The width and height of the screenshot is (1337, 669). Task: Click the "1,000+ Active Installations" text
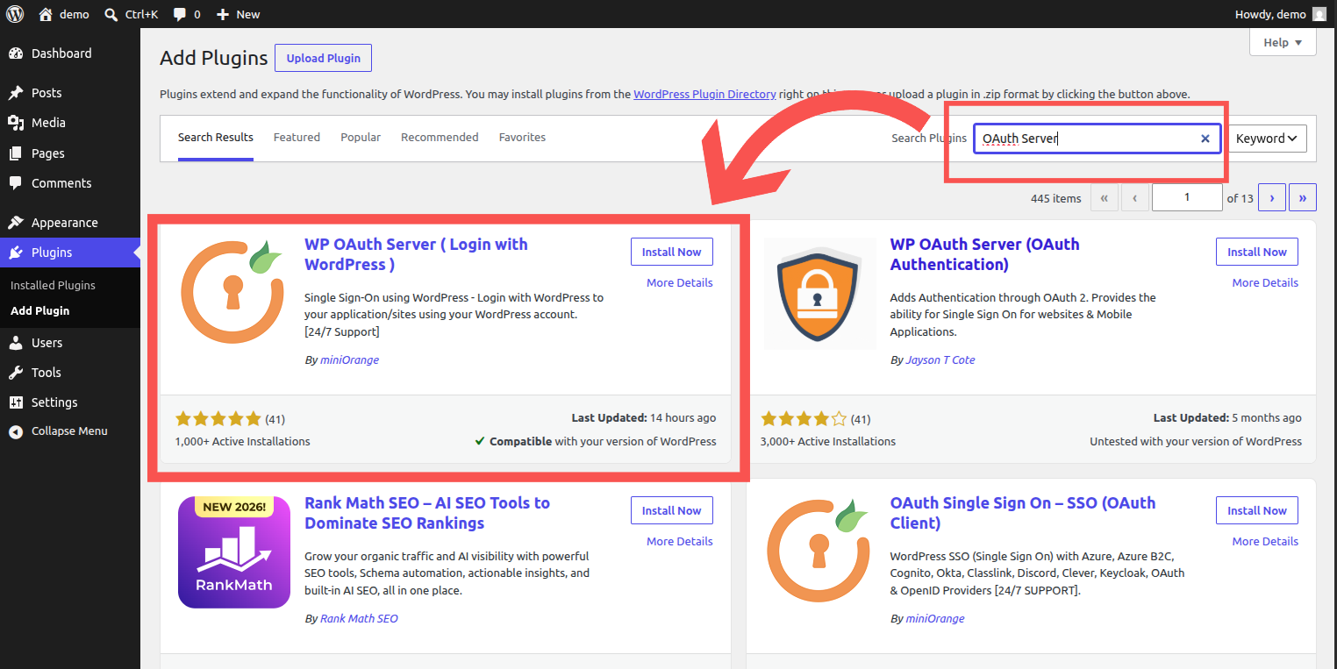[x=243, y=441]
